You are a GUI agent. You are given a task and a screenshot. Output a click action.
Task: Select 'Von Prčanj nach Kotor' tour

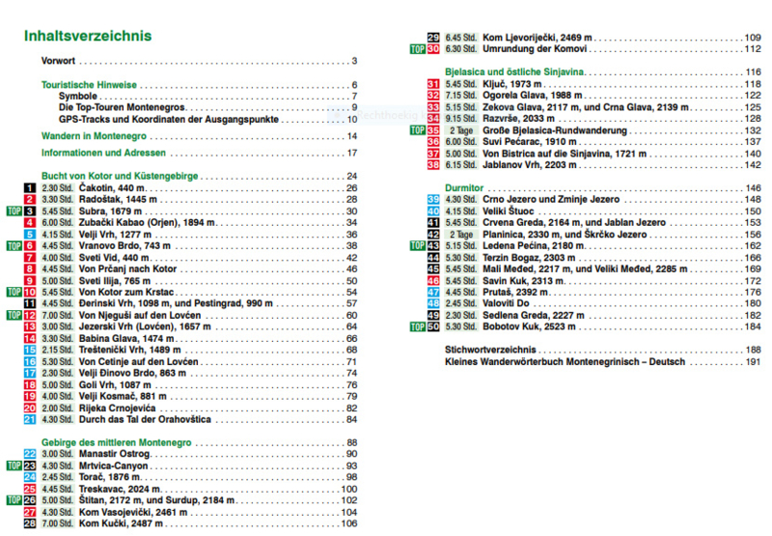127,269
